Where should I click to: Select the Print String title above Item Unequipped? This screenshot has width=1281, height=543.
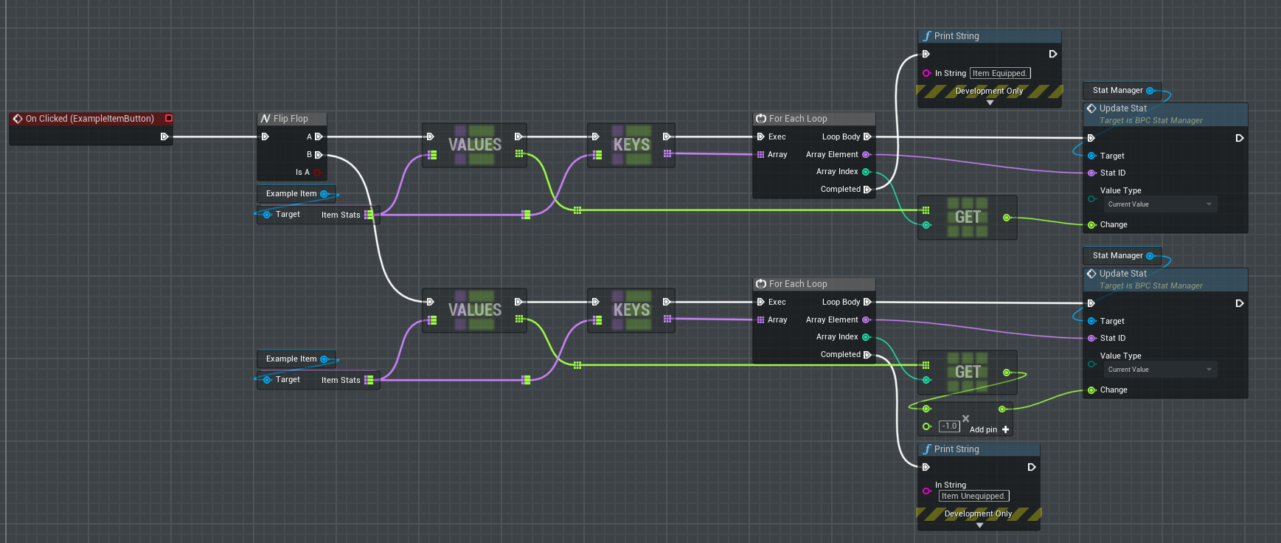[957, 449]
